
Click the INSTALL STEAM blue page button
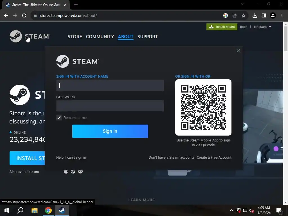[x=27, y=158]
